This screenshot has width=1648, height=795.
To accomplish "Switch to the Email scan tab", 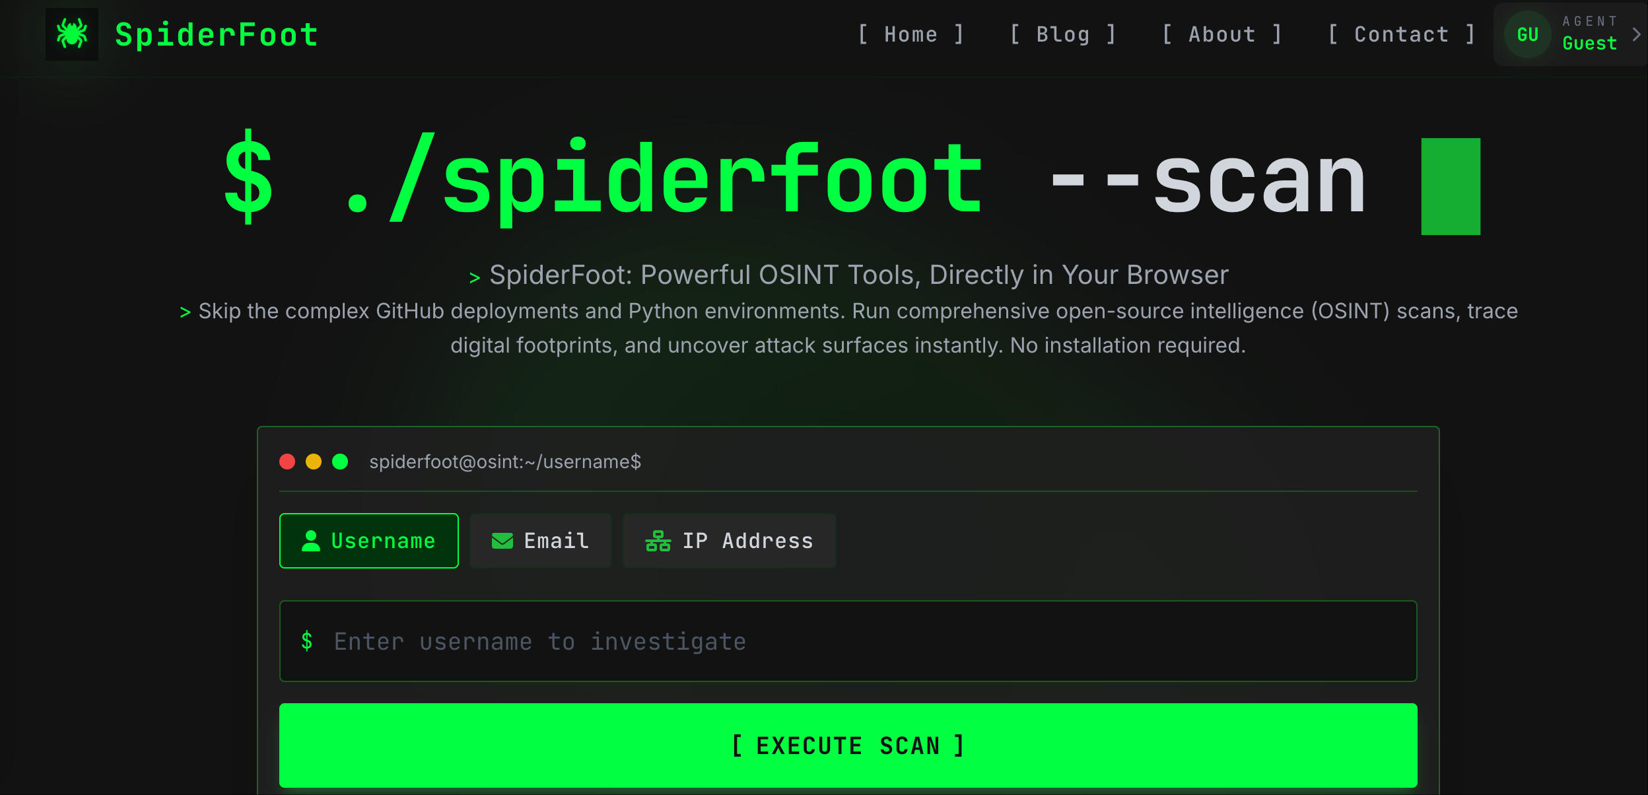I will 541,541.
